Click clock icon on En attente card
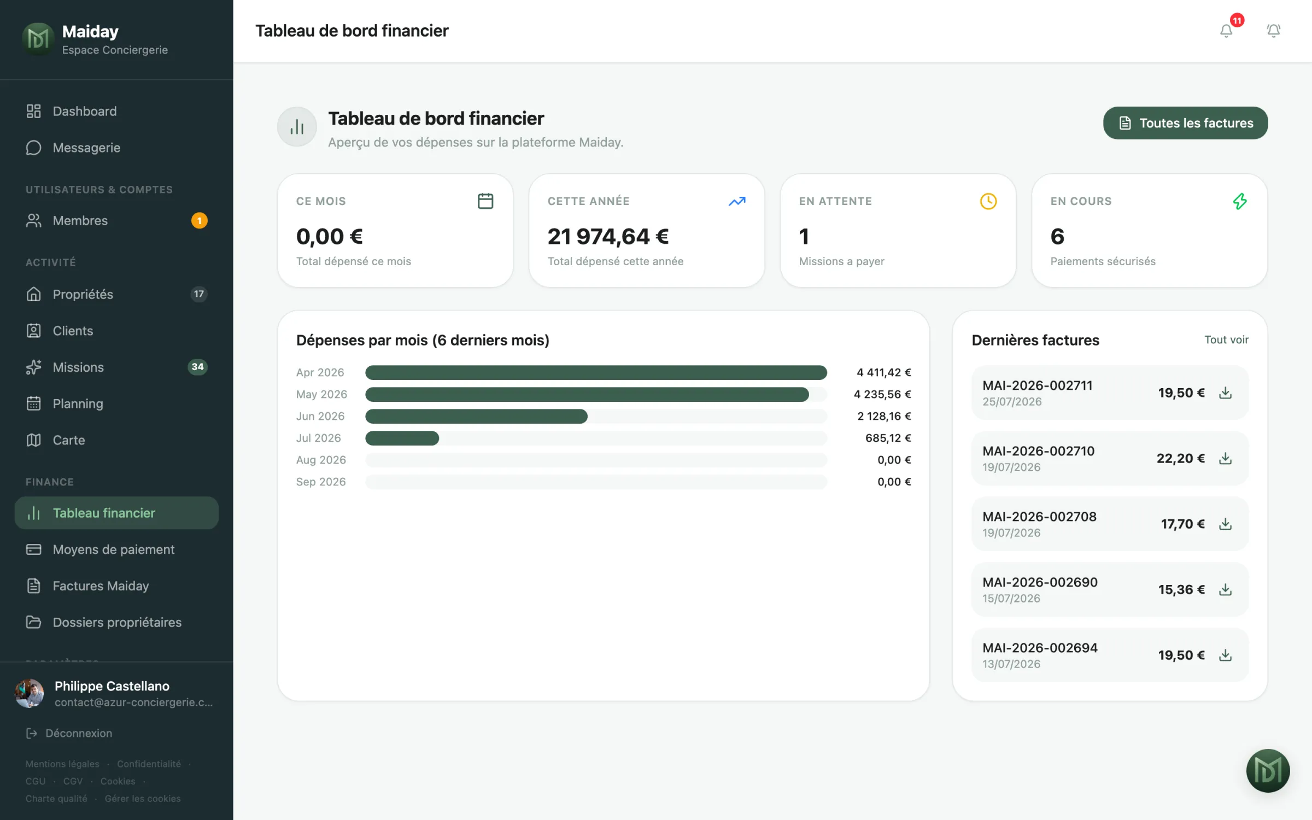Viewport: 1312px width, 820px height. (x=988, y=201)
